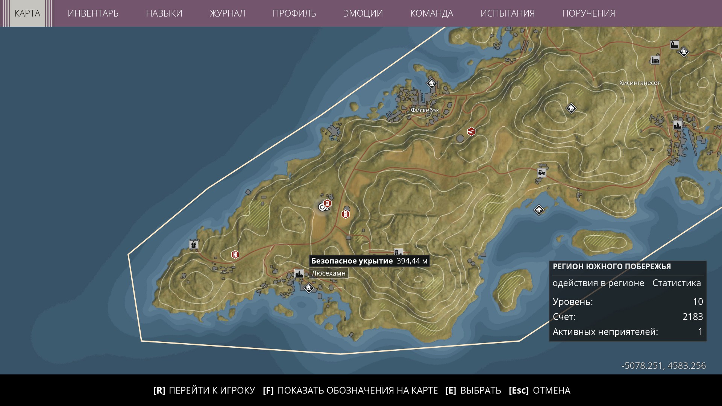722x406 pixels.
Task: Select the safehouse icon above Фискебэк
Action: click(x=432, y=83)
